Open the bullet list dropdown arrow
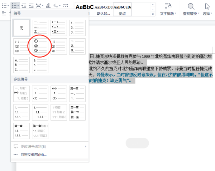The height and width of the screenshot is (171, 215). click(x=8, y=6)
